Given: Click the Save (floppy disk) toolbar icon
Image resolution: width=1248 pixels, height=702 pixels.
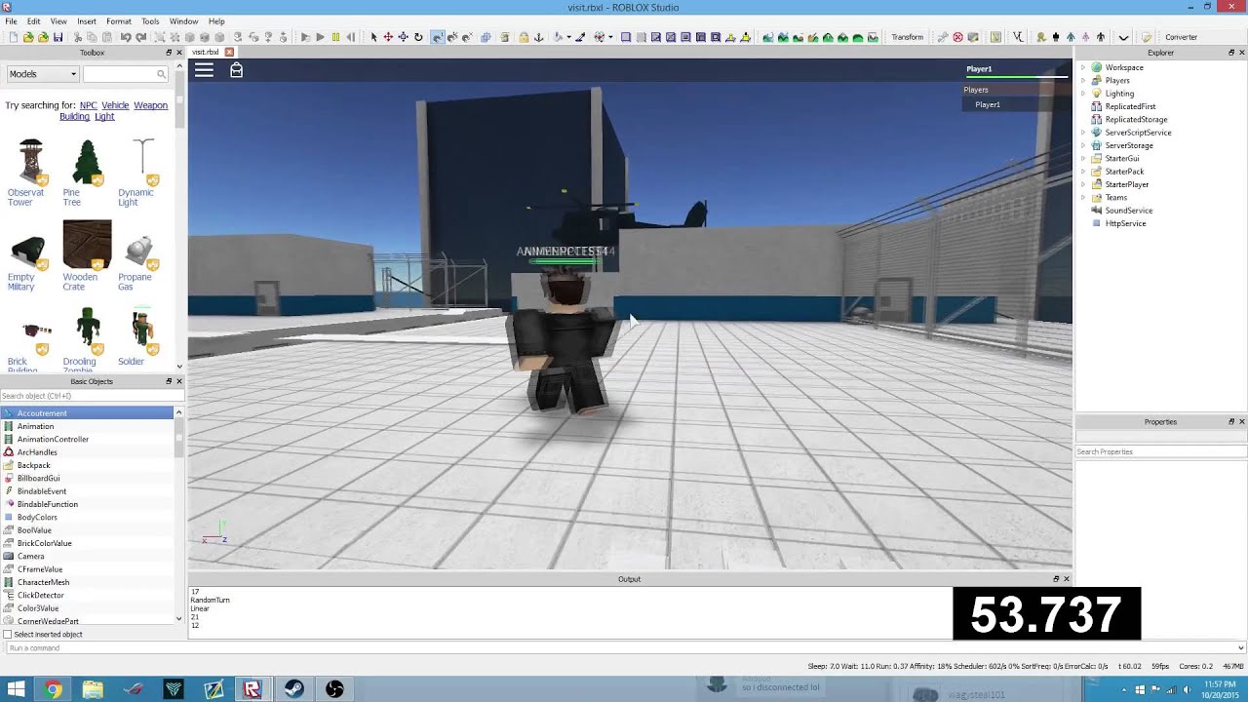Looking at the screenshot, I should click(58, 37).
